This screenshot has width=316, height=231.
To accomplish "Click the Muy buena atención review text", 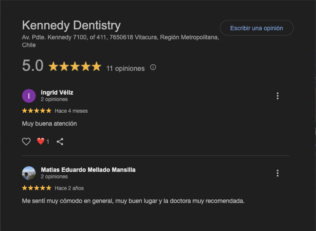I will click(x=49, y=123).
